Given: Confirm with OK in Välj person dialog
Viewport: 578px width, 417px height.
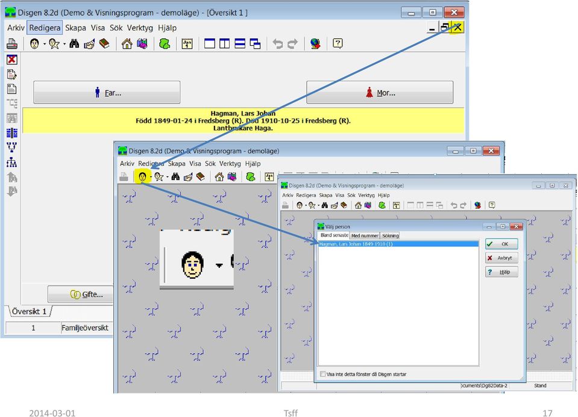Looking at the screenshot, I should pyautogui.click(x=501, y=244).
